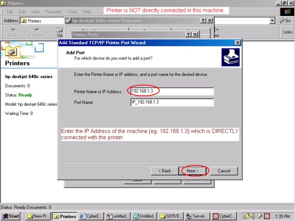The width and height of the screenshot is (295, 221).
Task: Click the Port Name text field
Action: tap(172, 103)
